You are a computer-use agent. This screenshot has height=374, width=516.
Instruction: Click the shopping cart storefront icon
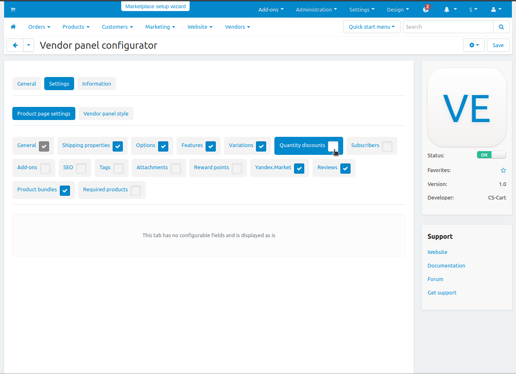point(13,9)
